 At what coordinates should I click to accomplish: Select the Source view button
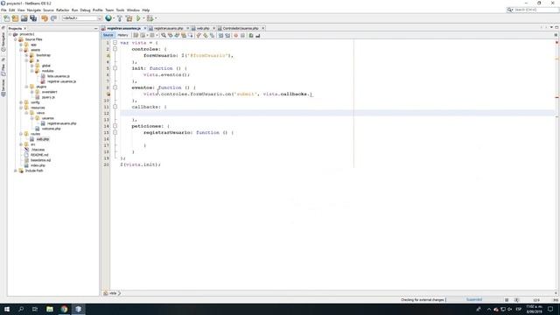coord(108,35)
